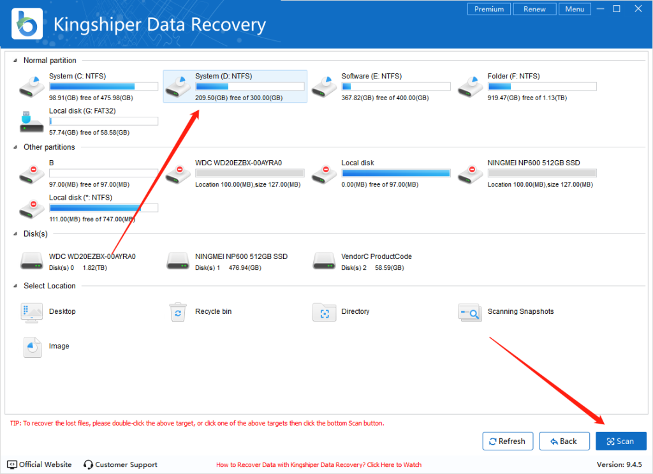Image resolution: width=653 pixels, height=474 pixels.
Task: Click the red TIP message text
Action: pyautogui.click(x=197, y=423)
